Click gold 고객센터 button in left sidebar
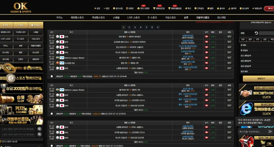The image size is (274, 147). pyautogui.click(x=36, y=25)
